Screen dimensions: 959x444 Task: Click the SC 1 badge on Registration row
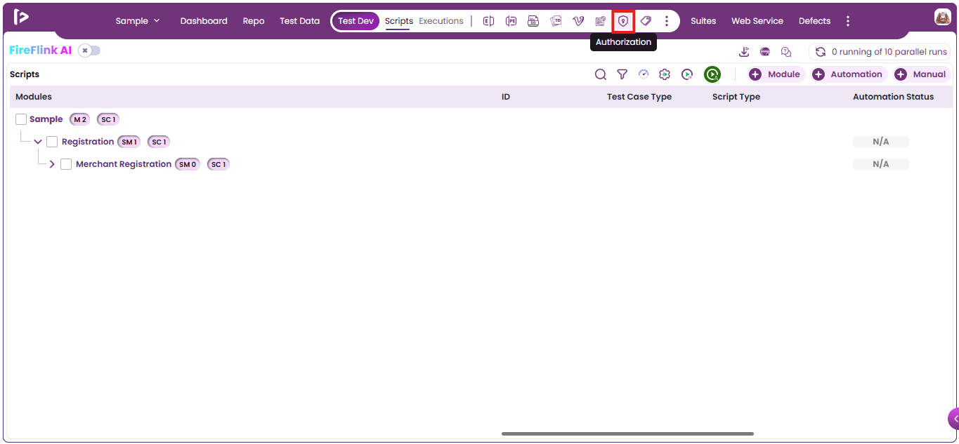[159, 142]
